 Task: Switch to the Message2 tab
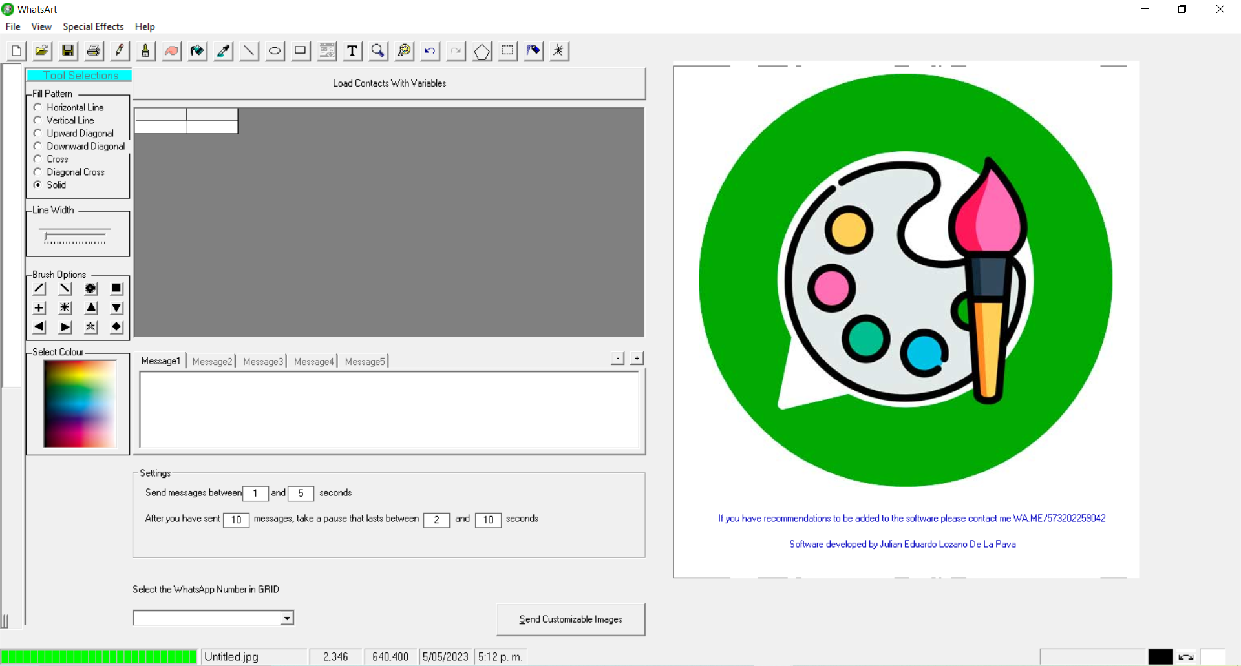pyautogui.click(x=212, y=362)
